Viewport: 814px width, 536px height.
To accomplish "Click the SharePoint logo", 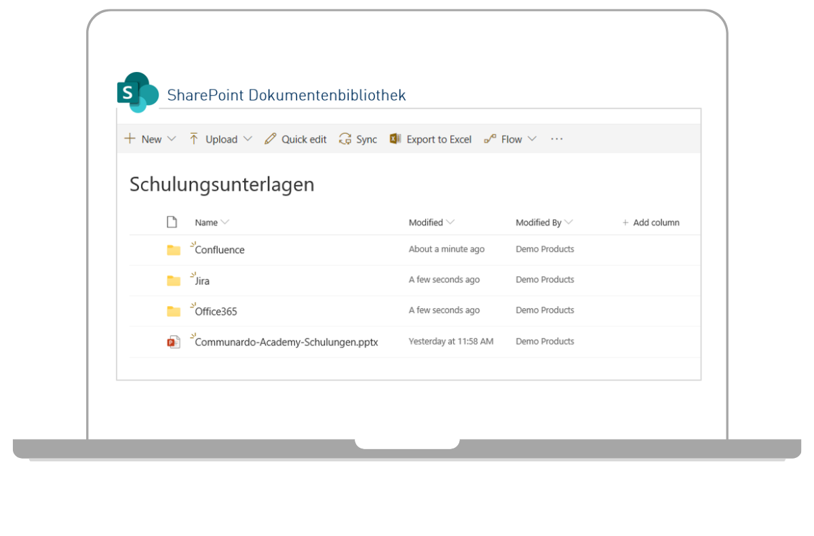I will 138,92.
